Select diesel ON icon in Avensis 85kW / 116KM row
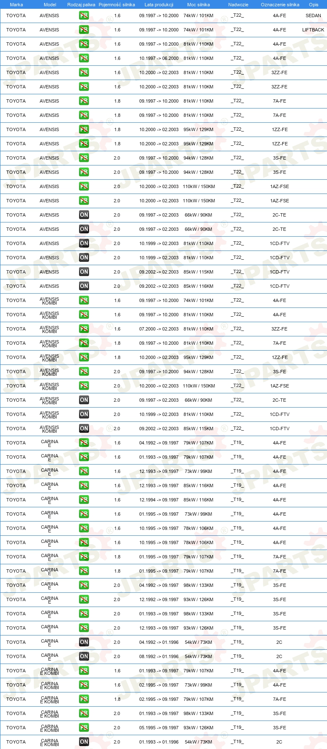Image resolution: width=327 pixels, height=749 pixels. click(x=84, y=286)
